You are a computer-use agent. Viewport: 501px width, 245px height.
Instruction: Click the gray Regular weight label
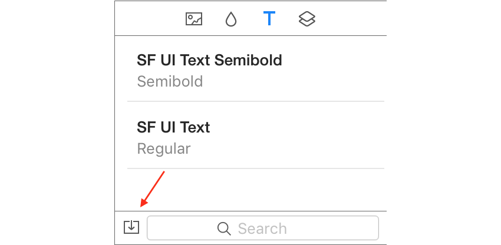tap(164, 149)
